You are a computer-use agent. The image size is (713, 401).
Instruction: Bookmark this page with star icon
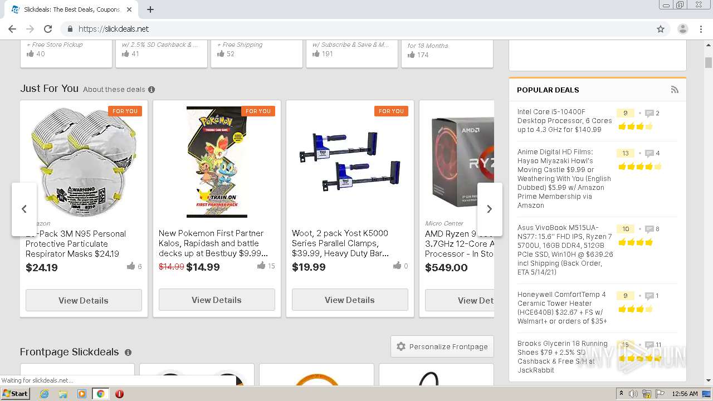pos(661,29)
